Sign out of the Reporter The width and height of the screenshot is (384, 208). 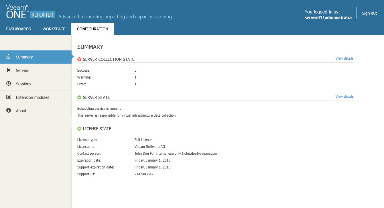(x=369, y=13)
